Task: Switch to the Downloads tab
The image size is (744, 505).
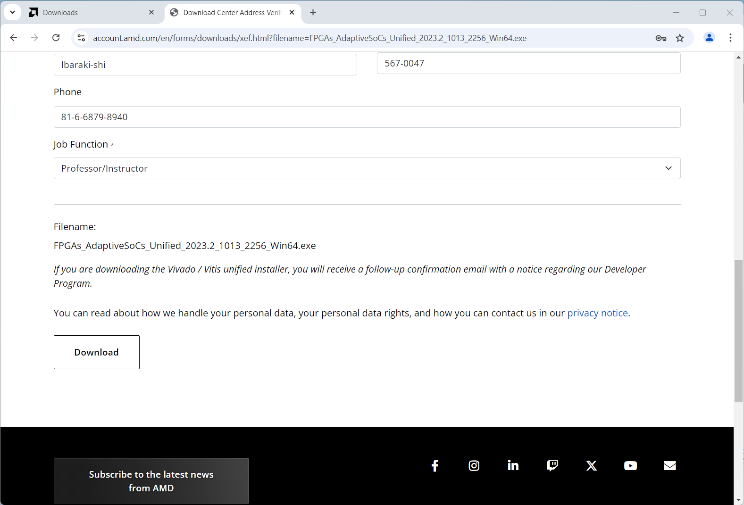Action: point(90,13)
